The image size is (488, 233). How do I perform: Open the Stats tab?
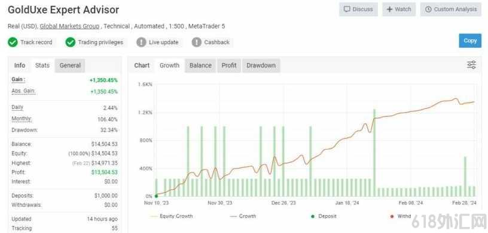tap(42, 66)
